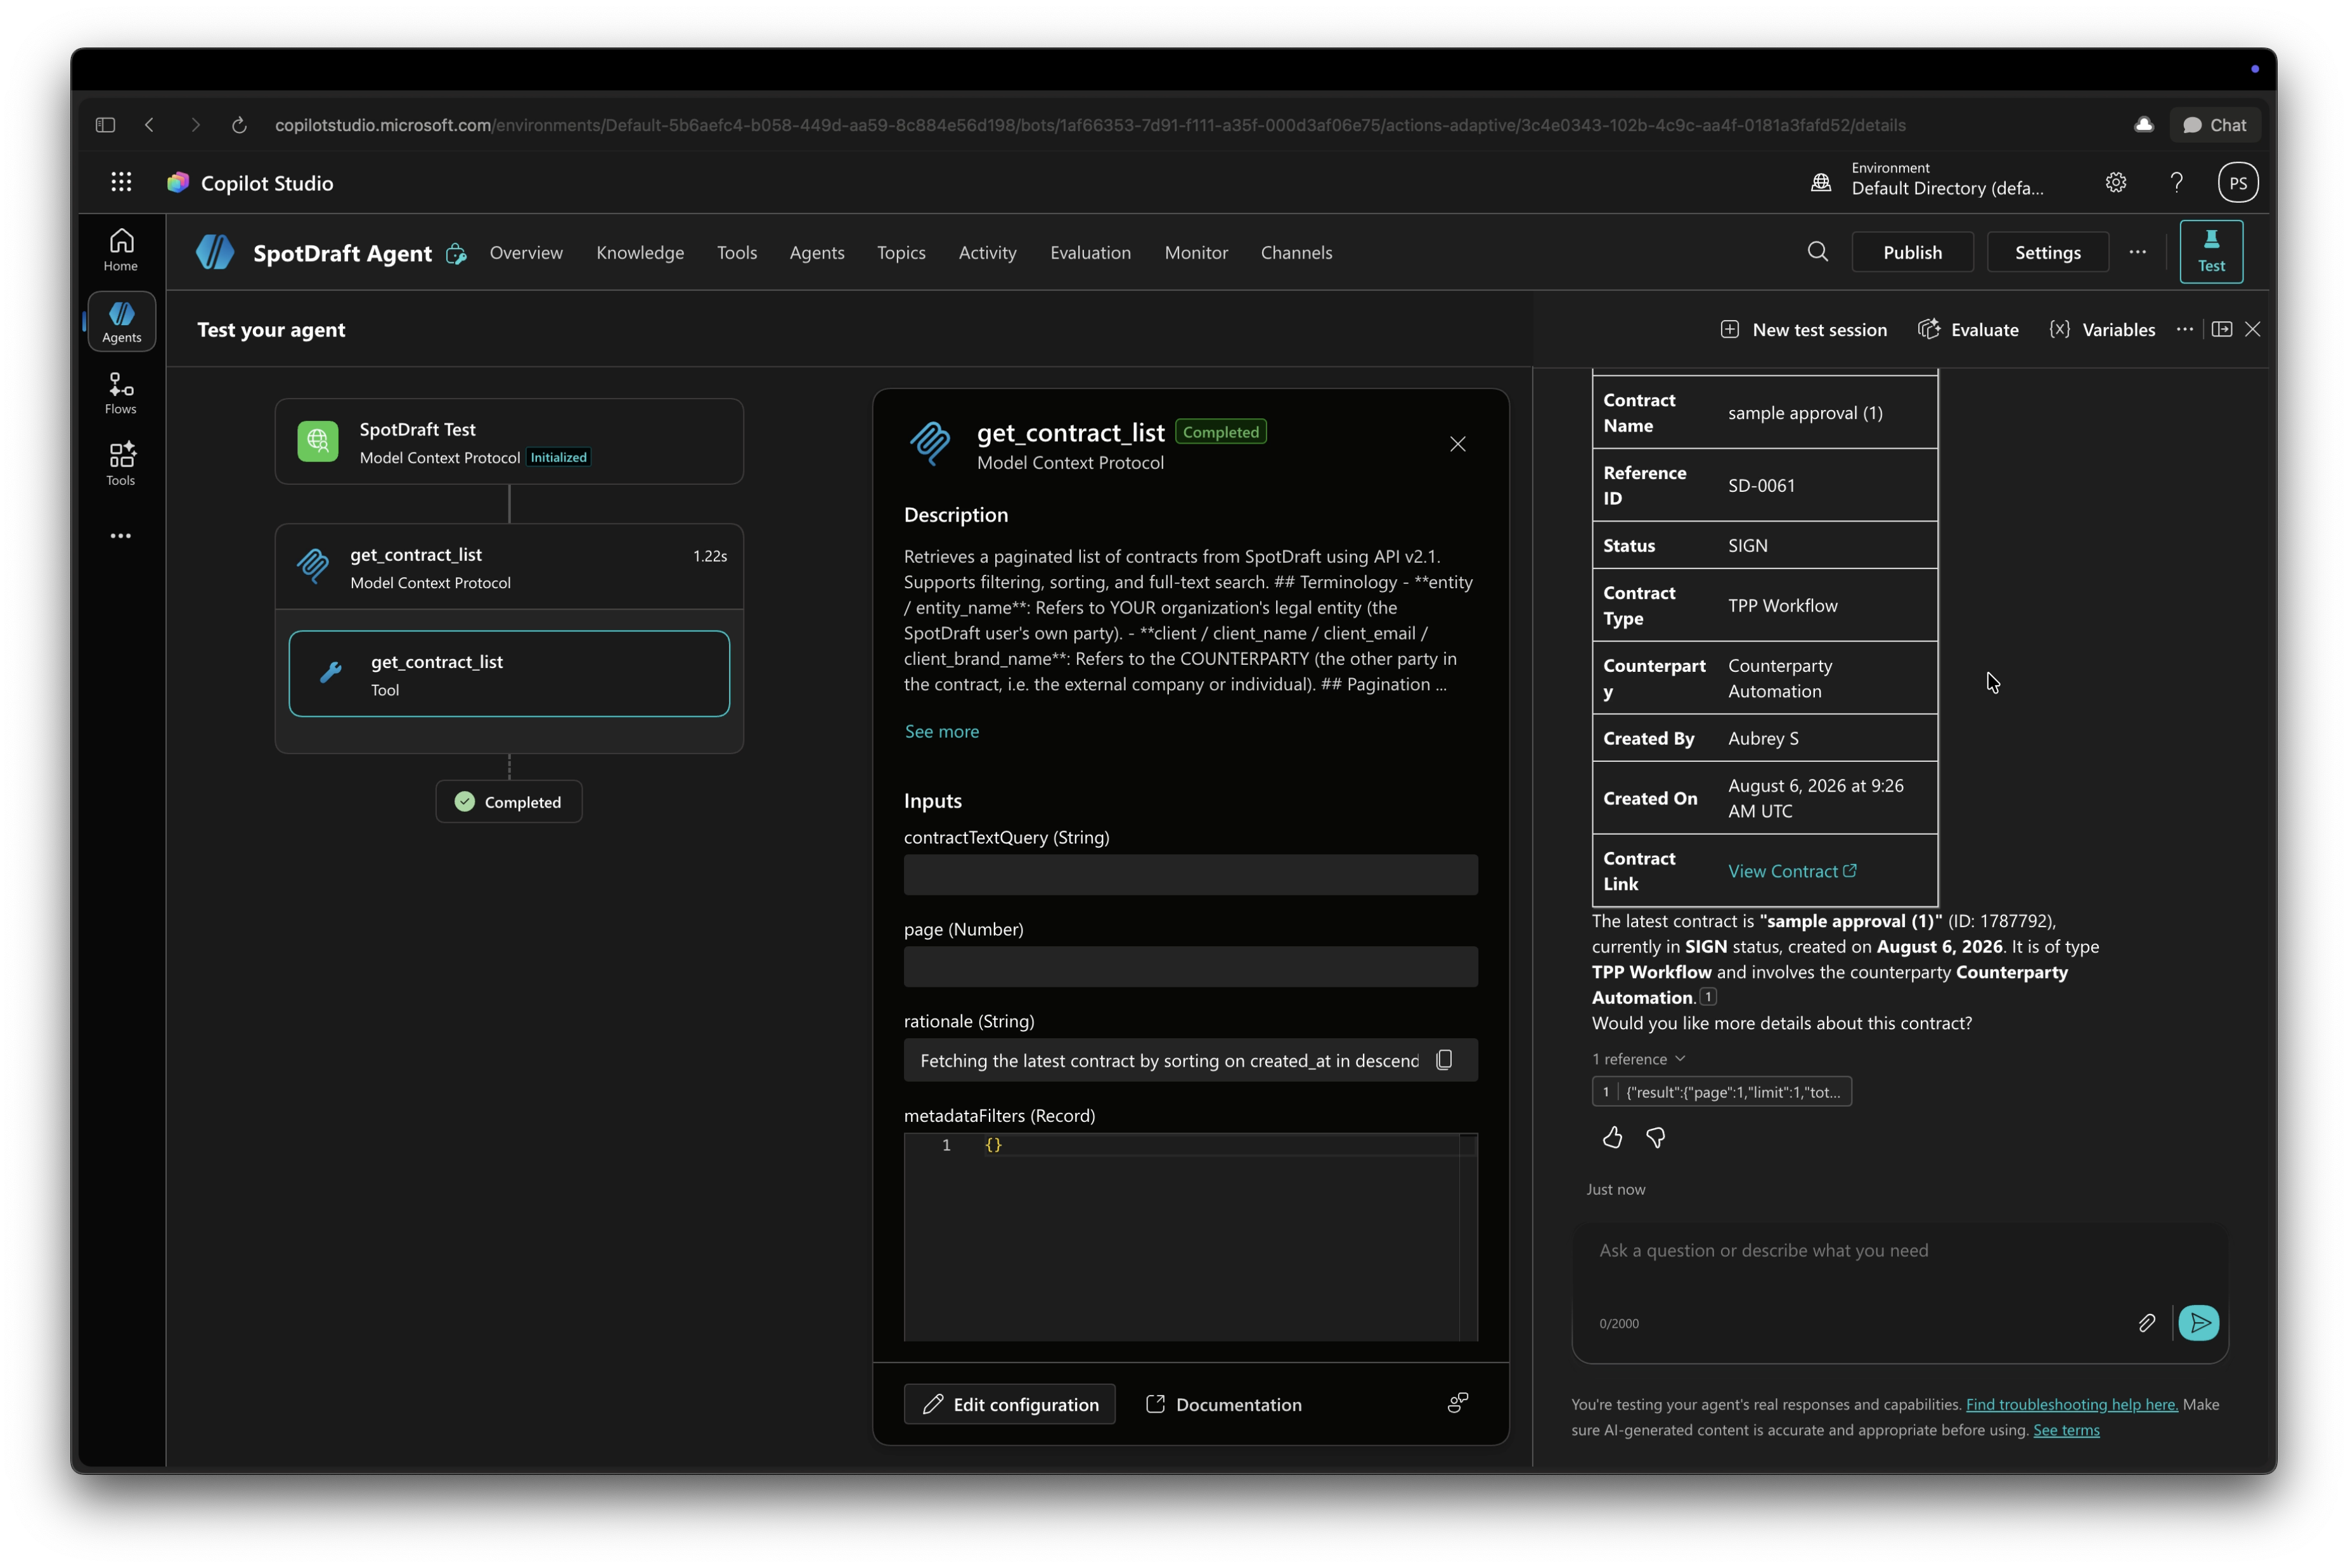Screen dimensions: 2348x1568
Task: Open the PS account avatar
Action: 2237,183
